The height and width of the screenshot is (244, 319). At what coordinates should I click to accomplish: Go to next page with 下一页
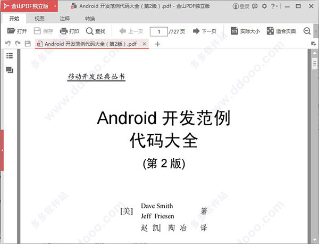tap(205, 31)
